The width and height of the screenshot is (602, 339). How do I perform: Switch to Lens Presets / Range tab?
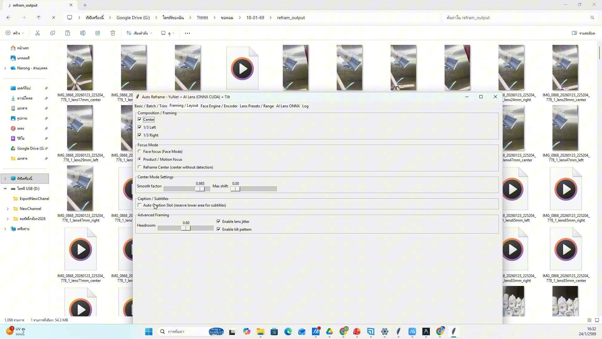[x=256, y=106]
